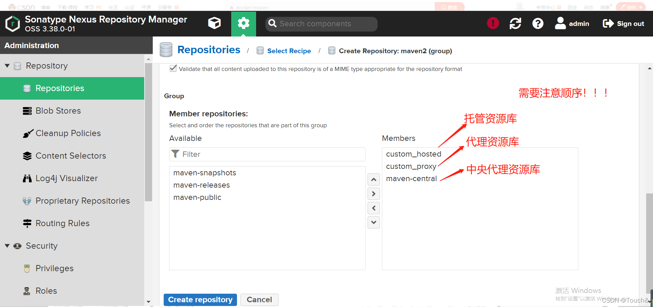Image resolution: width=653 pixels, height=307 pixels.
Task: Go to Select Recipe breadcrumb link
Action: pyautogui.click(x=289, y=51)
